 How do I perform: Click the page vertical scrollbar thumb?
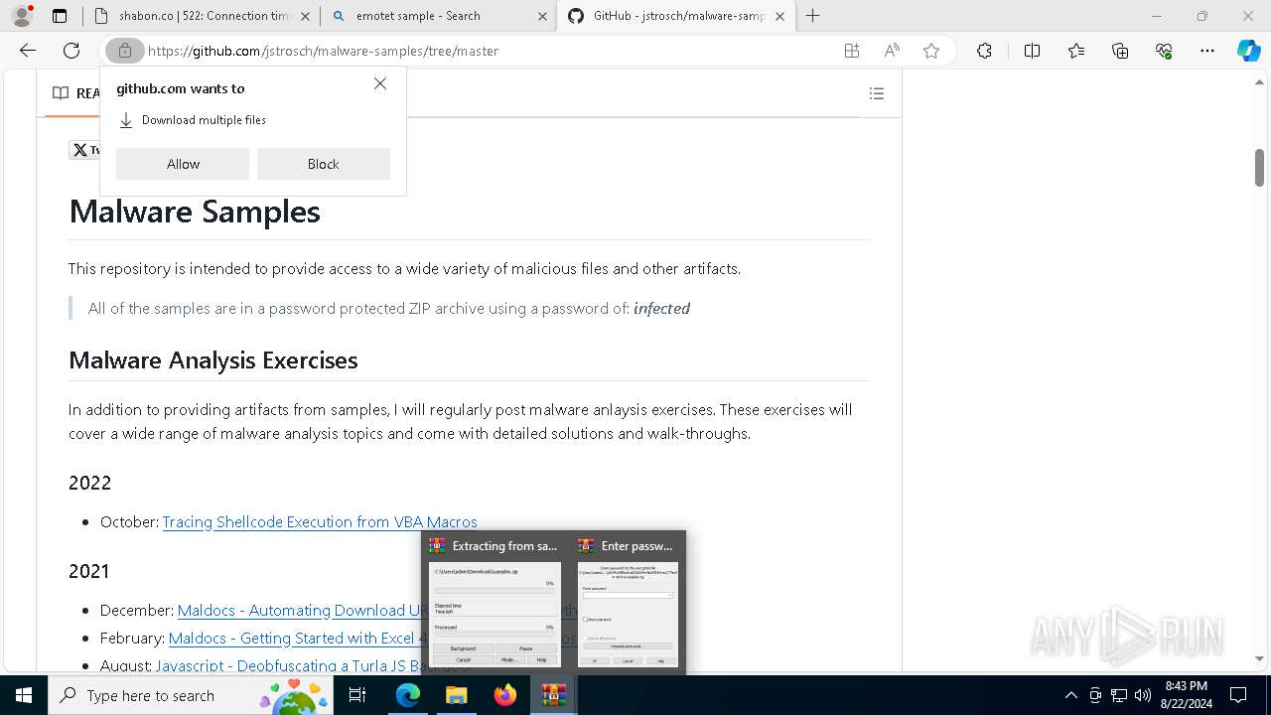coord(1259,168)
